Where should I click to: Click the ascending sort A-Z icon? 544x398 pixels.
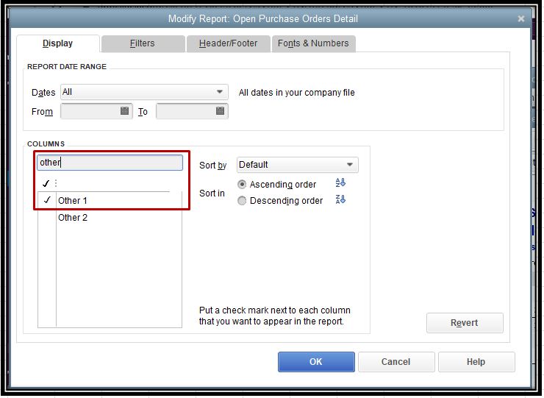tap(340, 183)
